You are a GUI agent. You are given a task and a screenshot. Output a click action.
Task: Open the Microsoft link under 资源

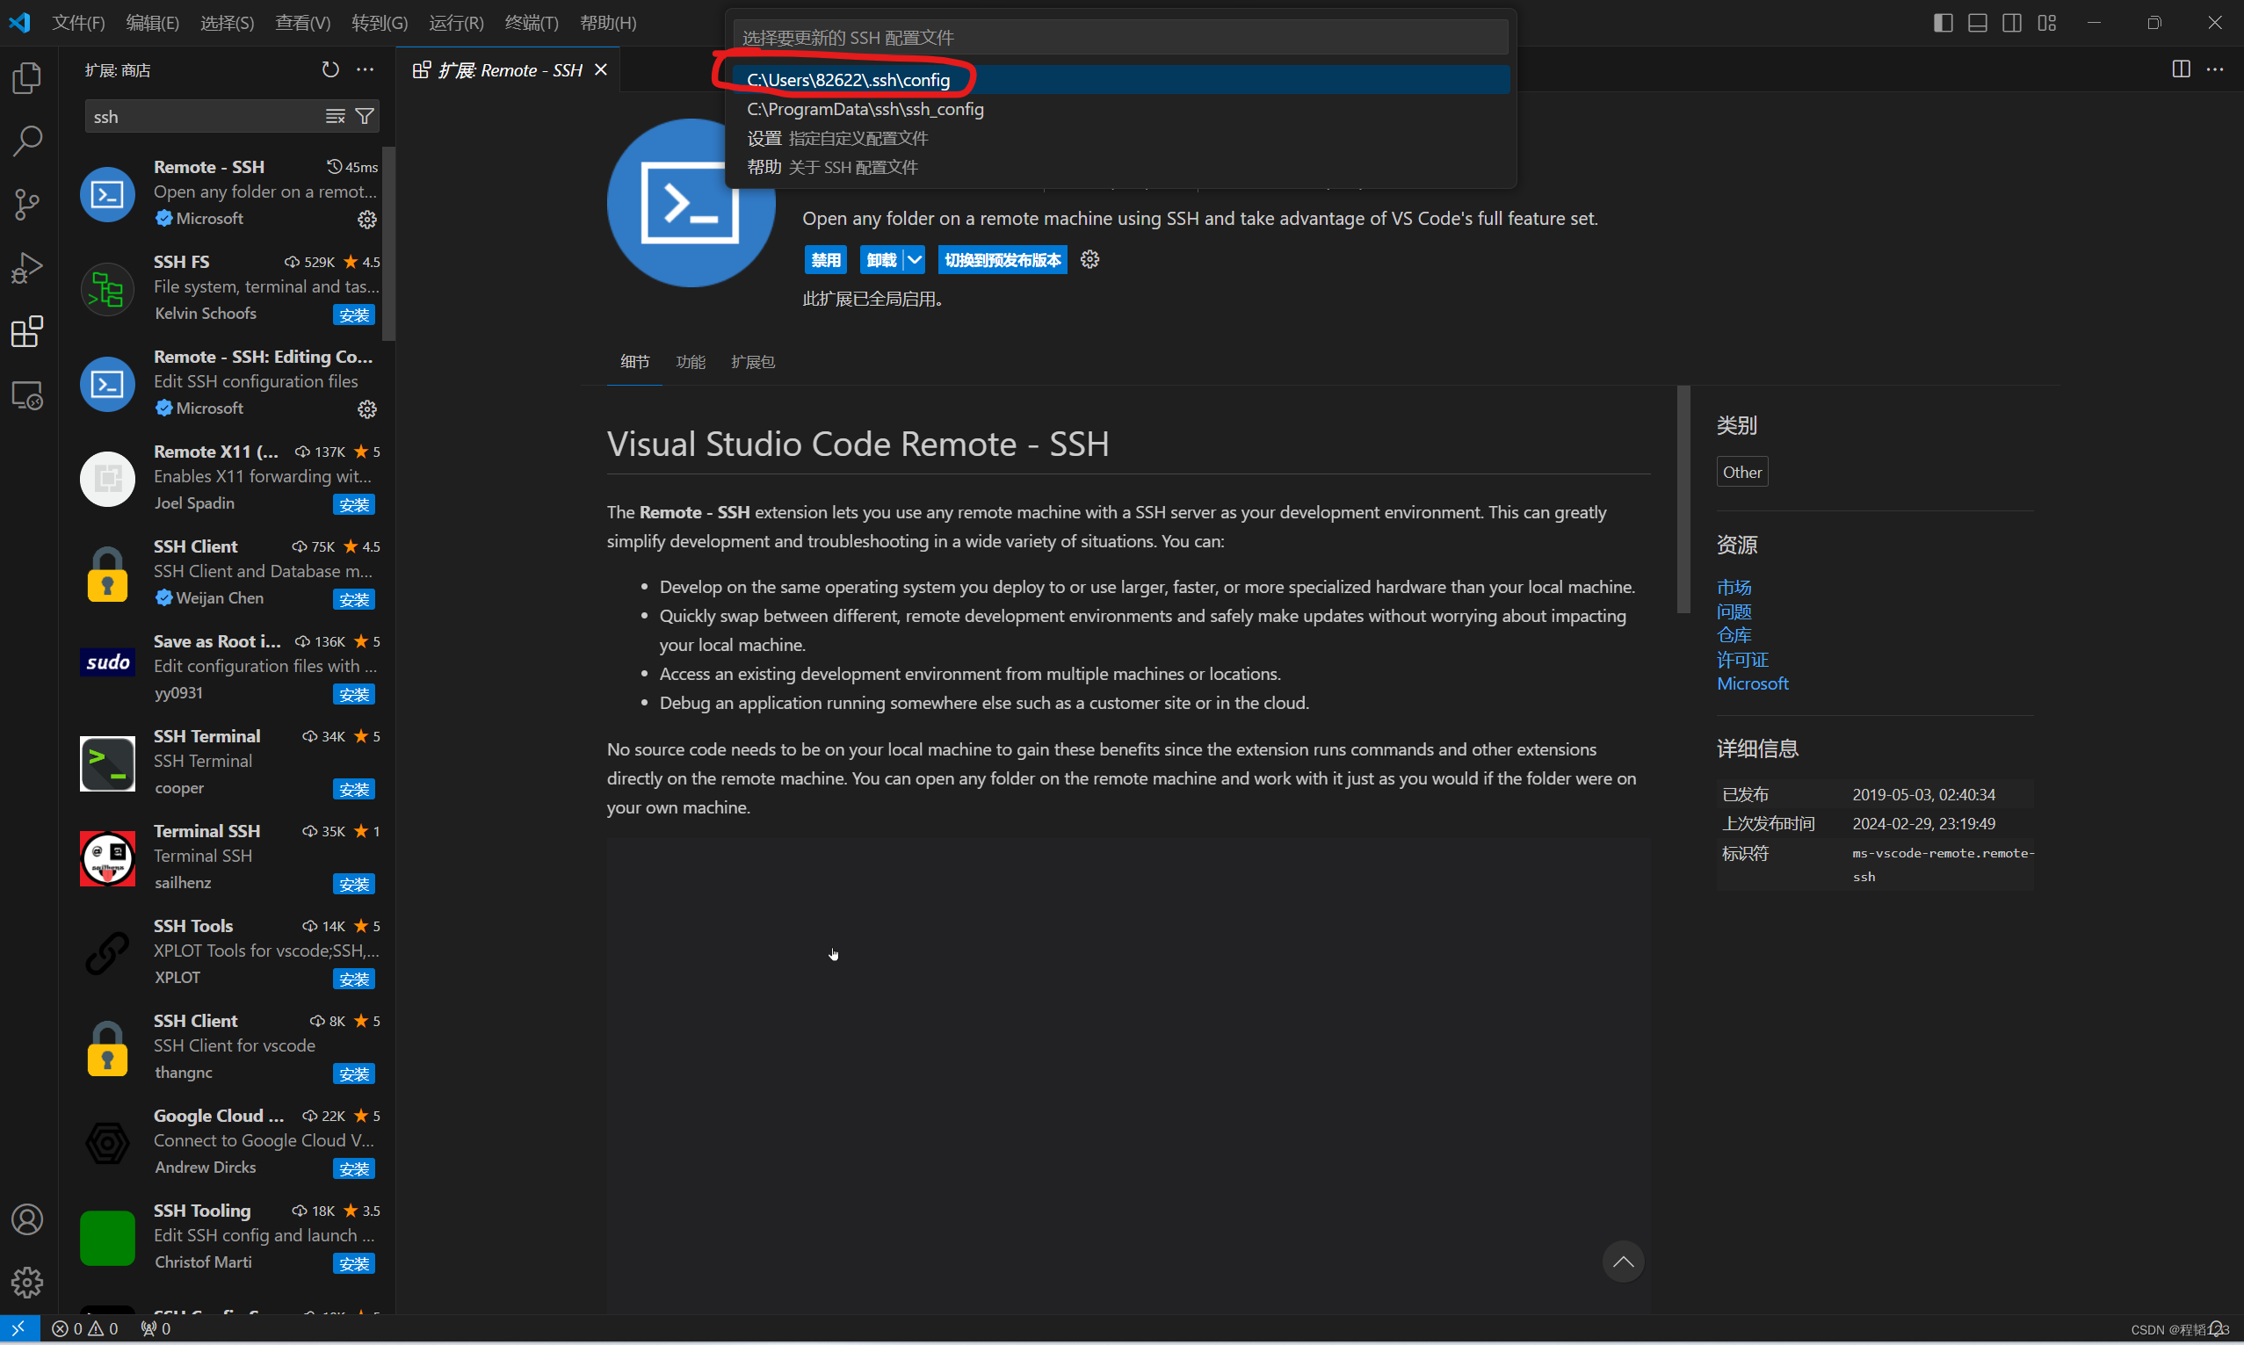(x=1751, y=683)
